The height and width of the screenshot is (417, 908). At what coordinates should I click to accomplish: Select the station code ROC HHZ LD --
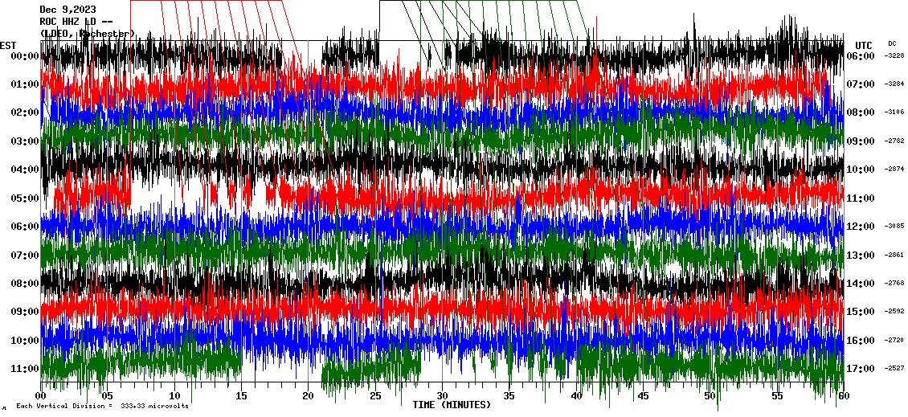point(76,22)
